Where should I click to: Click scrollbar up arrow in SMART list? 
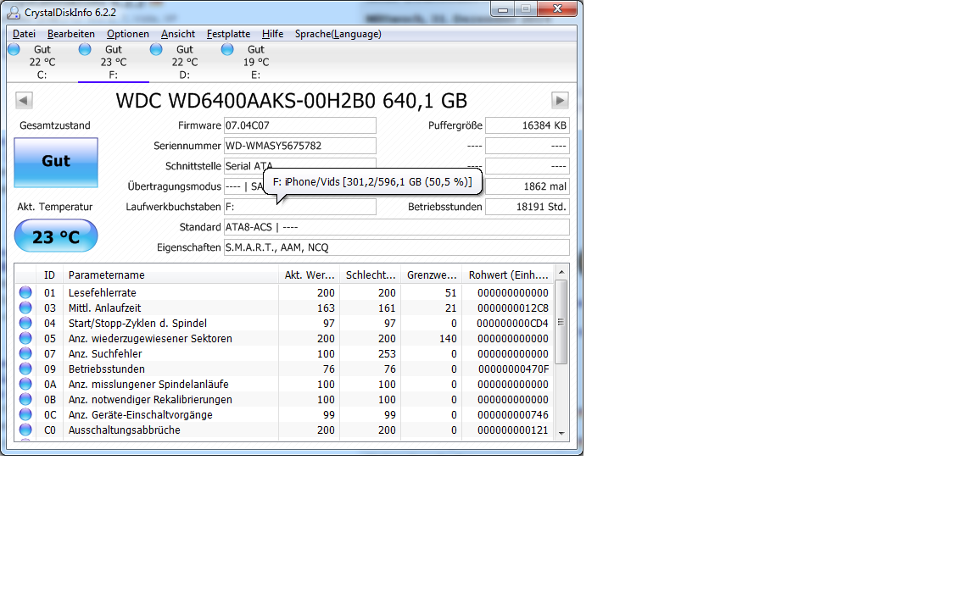click(x=561, y=272)
